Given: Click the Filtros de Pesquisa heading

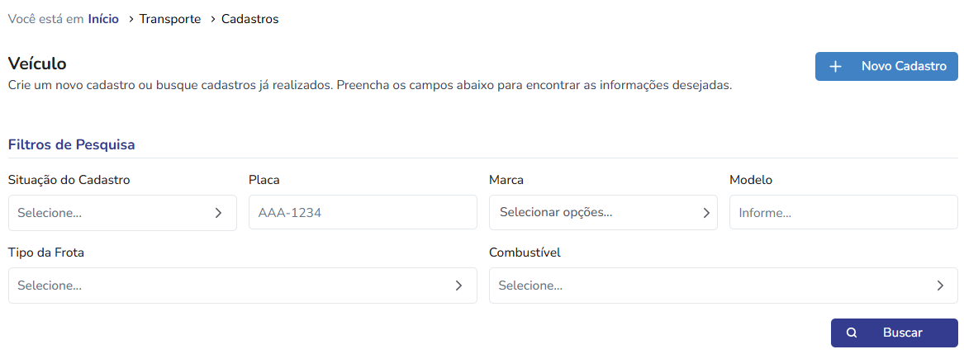Looking at the screenshot, I should pos(71,145).
